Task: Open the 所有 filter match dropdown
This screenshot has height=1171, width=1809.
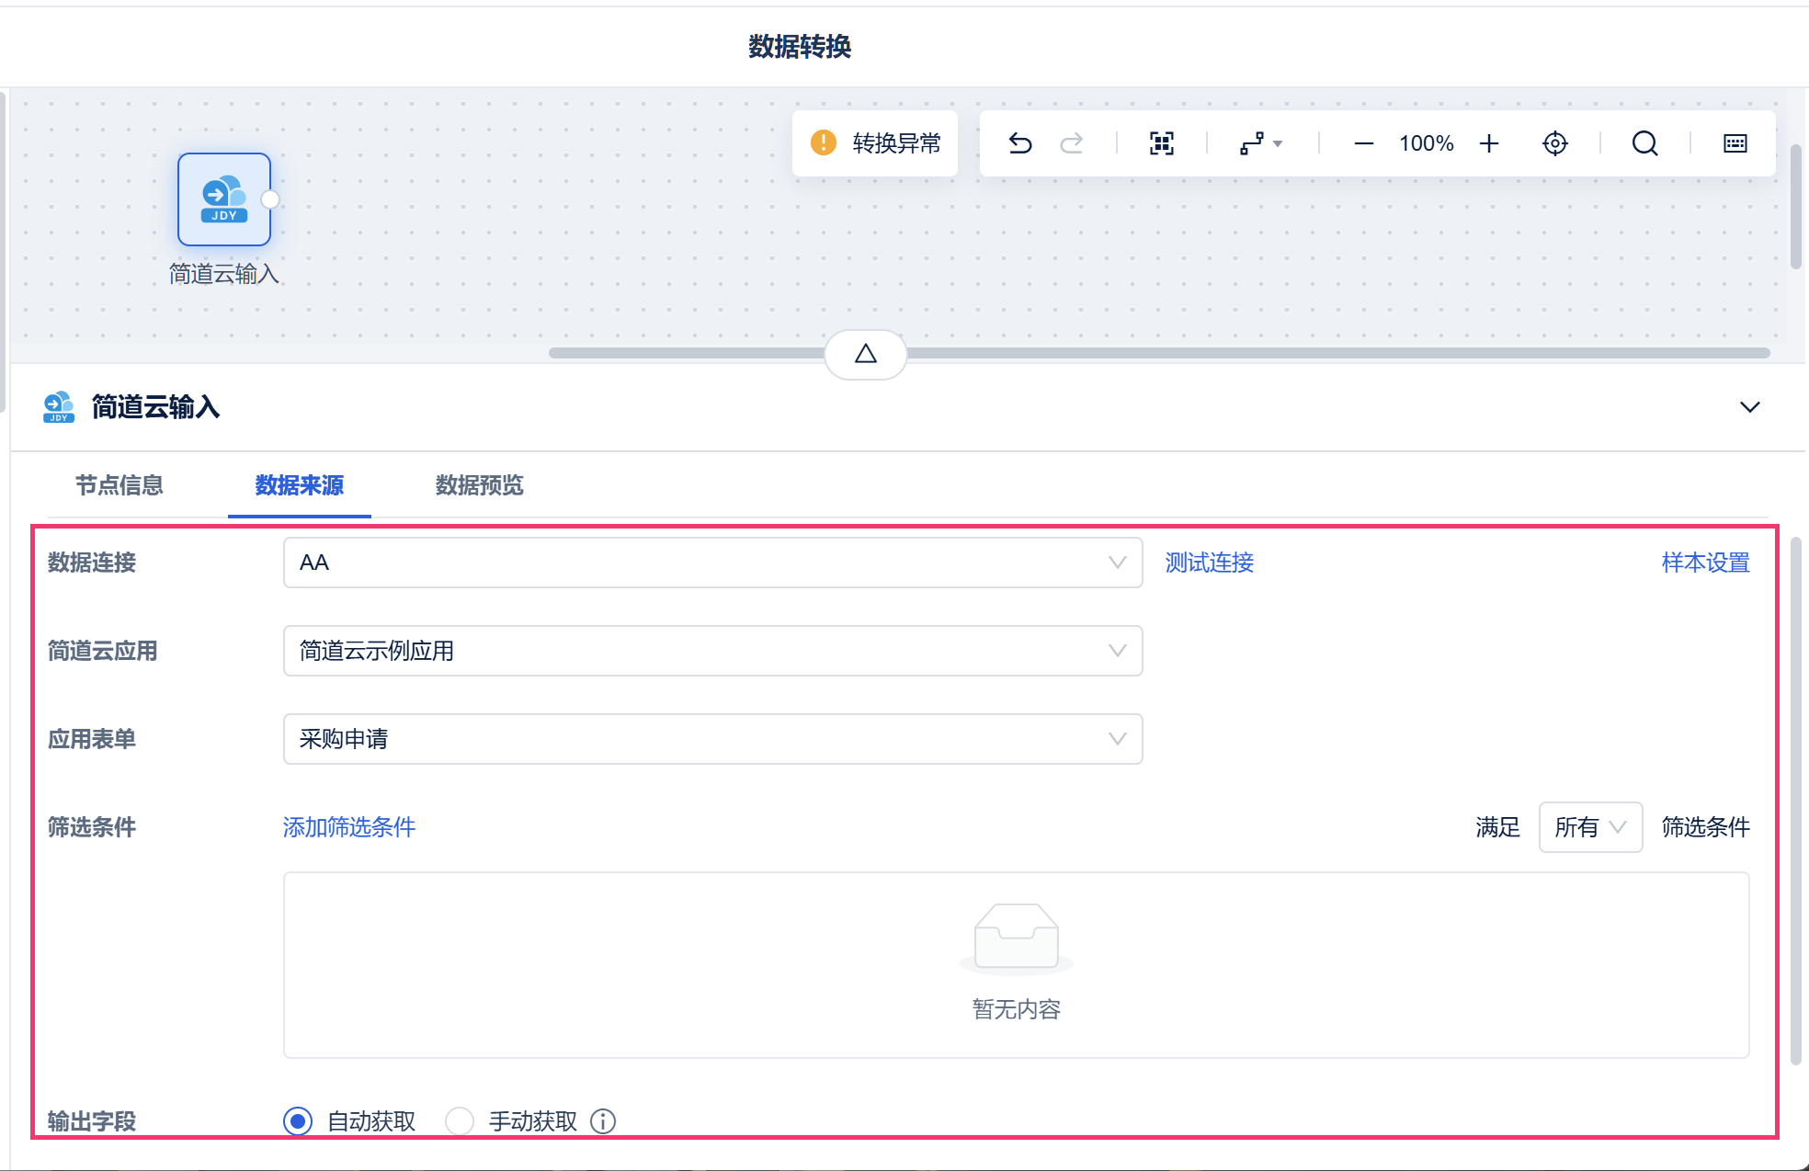Action: coord(1591,827)
